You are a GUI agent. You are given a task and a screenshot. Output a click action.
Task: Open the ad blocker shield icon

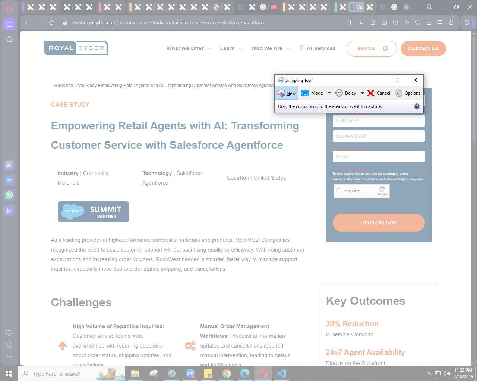[395, 22]
